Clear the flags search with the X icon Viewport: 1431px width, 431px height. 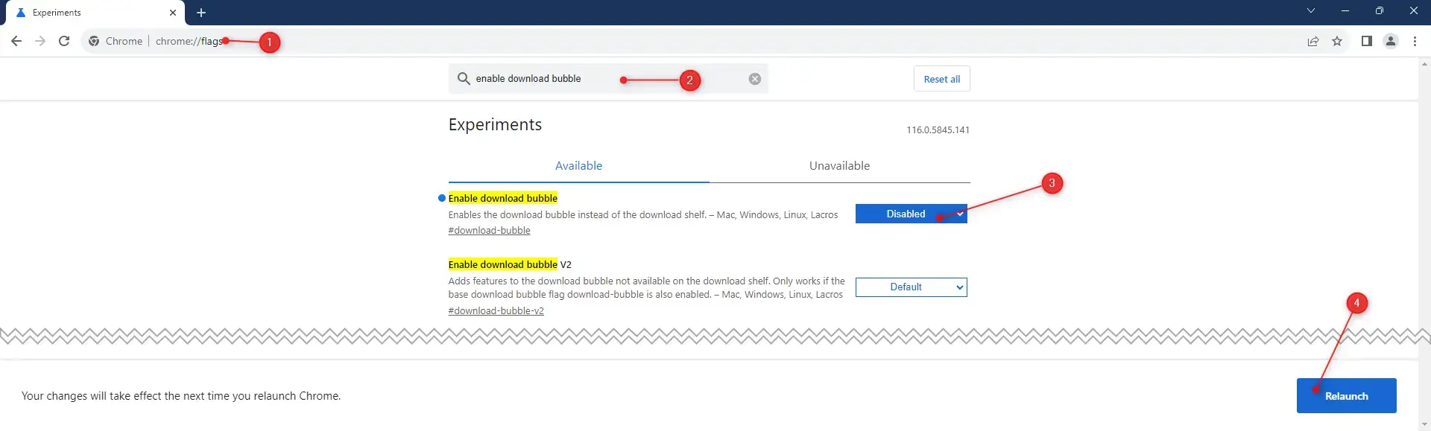pyautogui.click(x=755, y=79)
